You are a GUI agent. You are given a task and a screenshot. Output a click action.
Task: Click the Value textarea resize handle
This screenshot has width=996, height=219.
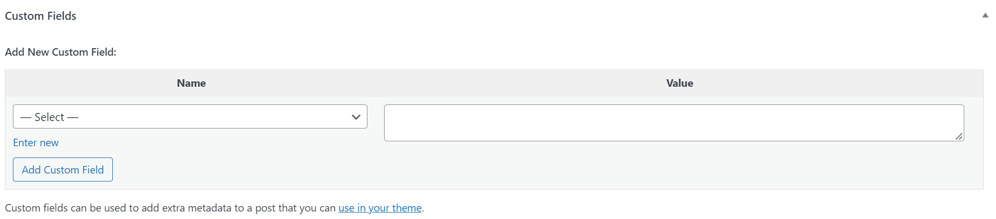(959, 137)
